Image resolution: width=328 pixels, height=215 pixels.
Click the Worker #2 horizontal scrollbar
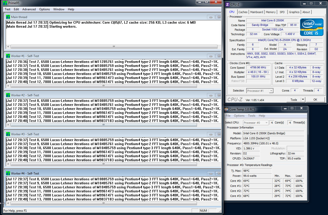(x=103, y=125)
